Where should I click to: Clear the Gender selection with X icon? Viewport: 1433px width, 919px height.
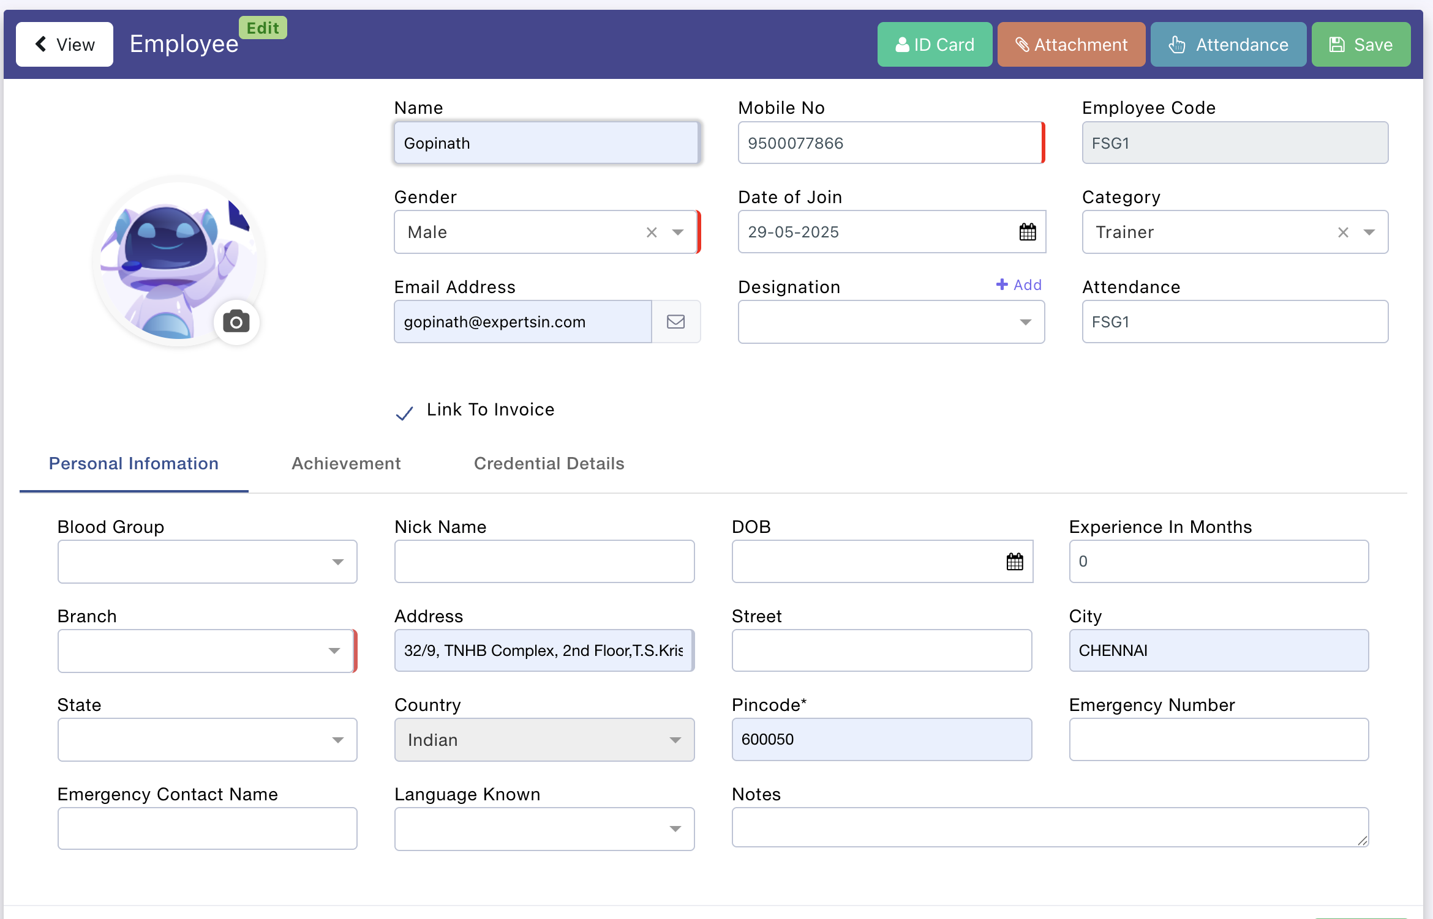tap(652, 233)
